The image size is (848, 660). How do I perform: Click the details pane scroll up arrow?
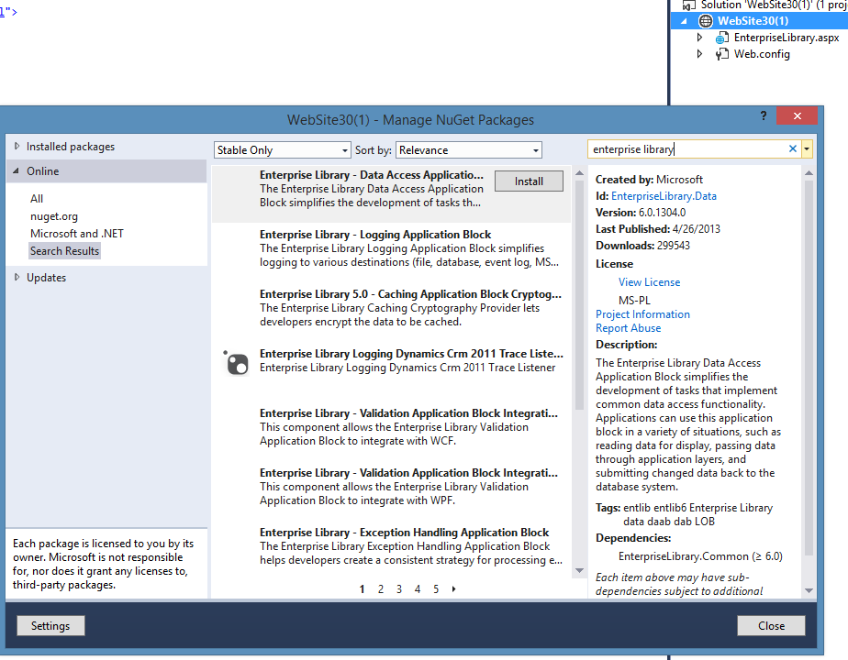point(809,173)
